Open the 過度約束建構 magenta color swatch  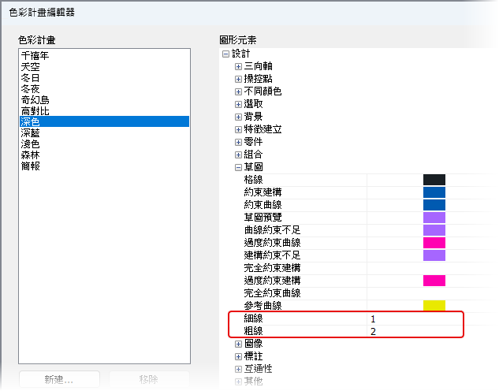[434, 281]
